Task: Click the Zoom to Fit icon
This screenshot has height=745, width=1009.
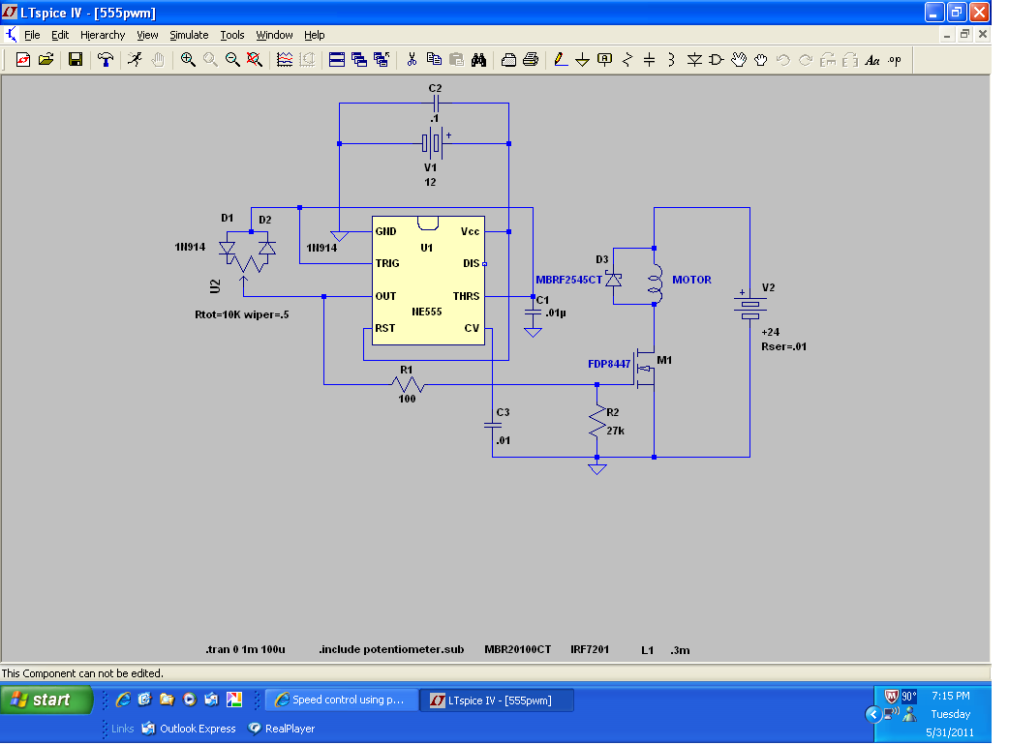Action: tap(255, 60)
